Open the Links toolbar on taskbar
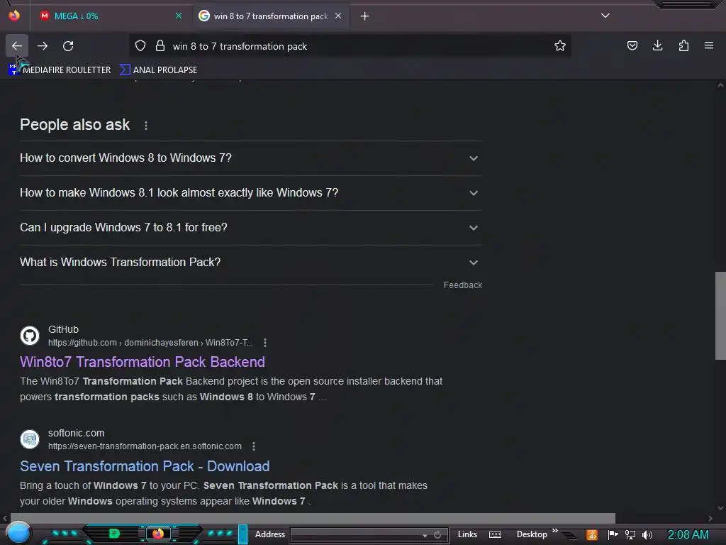Viewport: 726px width, 545px height. 467,534
